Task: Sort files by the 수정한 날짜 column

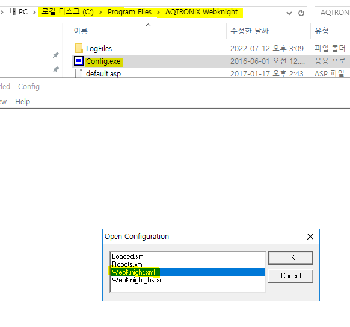Action: point(250,31)
